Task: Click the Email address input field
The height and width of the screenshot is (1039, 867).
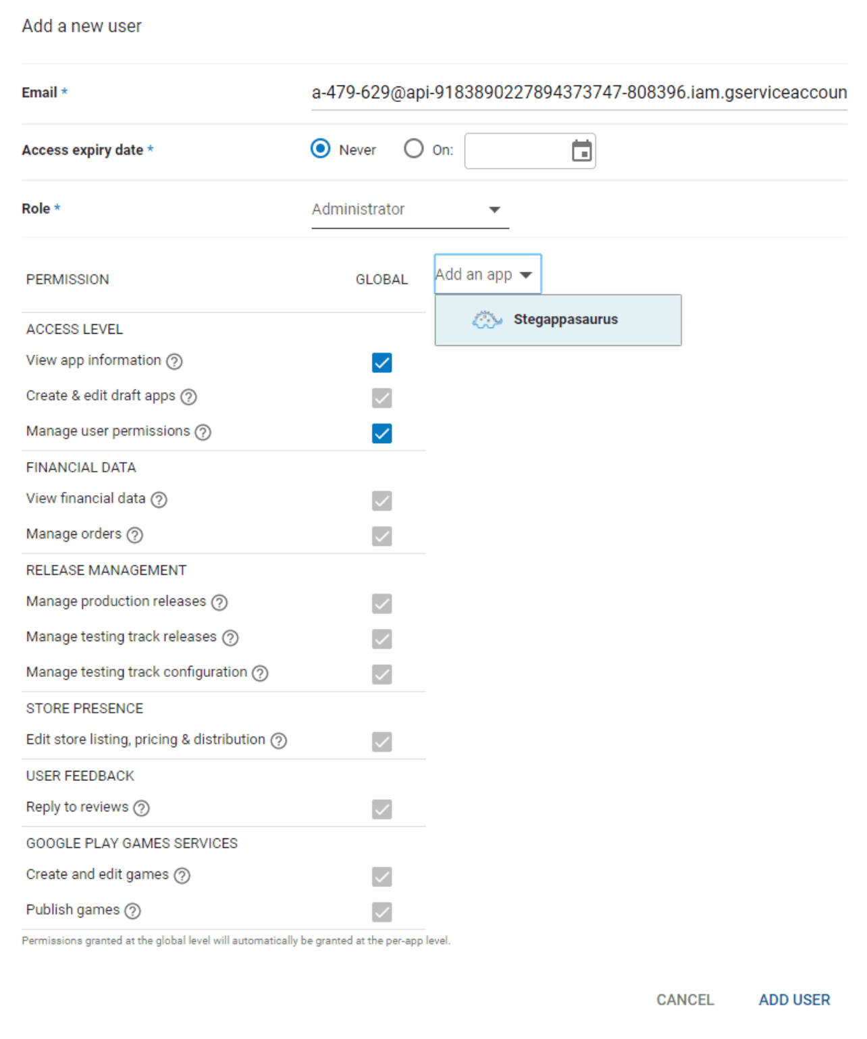Action: pos(579,93)
